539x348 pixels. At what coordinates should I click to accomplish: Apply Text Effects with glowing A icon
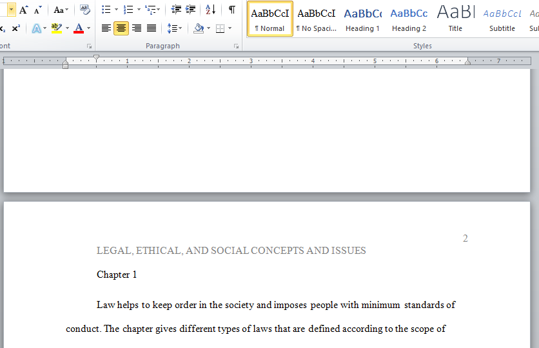click(x=36, y=28)
